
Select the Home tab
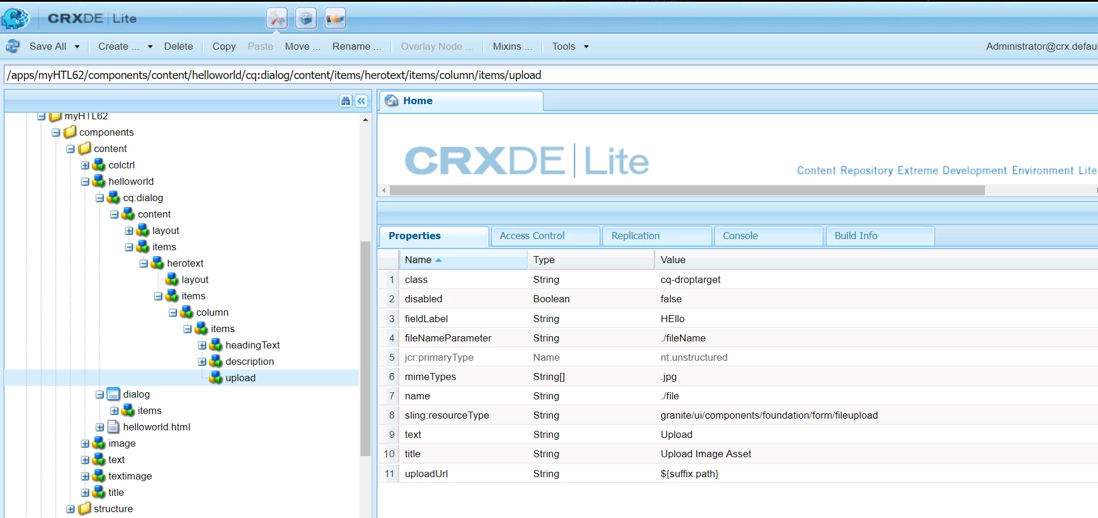pos(462,101)
